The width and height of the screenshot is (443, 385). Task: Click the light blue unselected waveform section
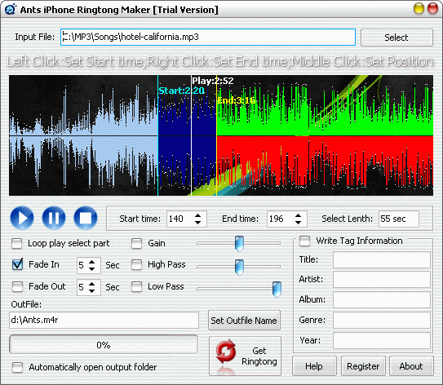[83, 135]
